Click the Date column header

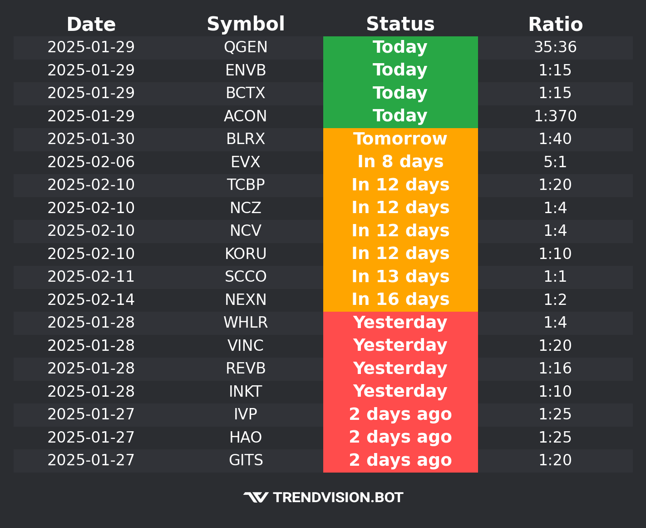[x=91, y=25]
